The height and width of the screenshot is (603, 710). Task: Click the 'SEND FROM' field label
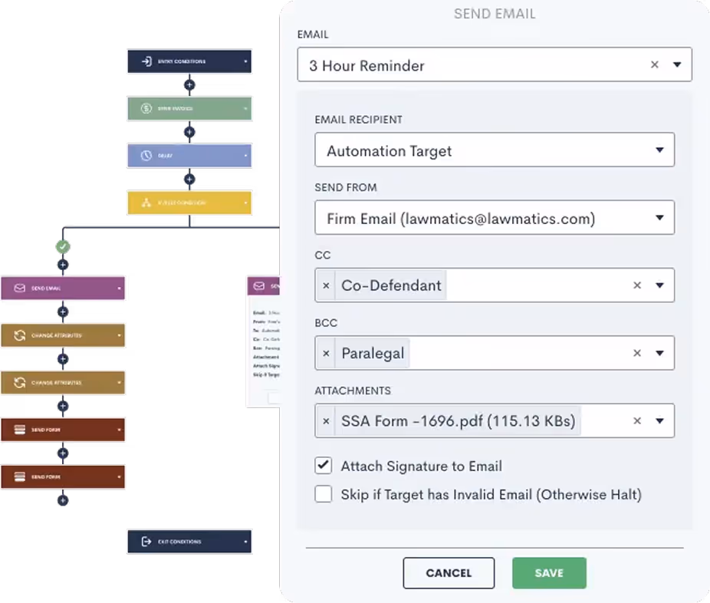pos(346,187)
